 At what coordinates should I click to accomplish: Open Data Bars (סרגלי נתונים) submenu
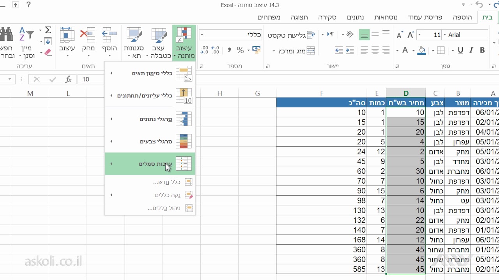click(150, 119)
